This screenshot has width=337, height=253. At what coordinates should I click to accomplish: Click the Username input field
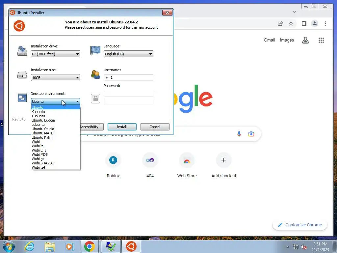pos(129,77)
